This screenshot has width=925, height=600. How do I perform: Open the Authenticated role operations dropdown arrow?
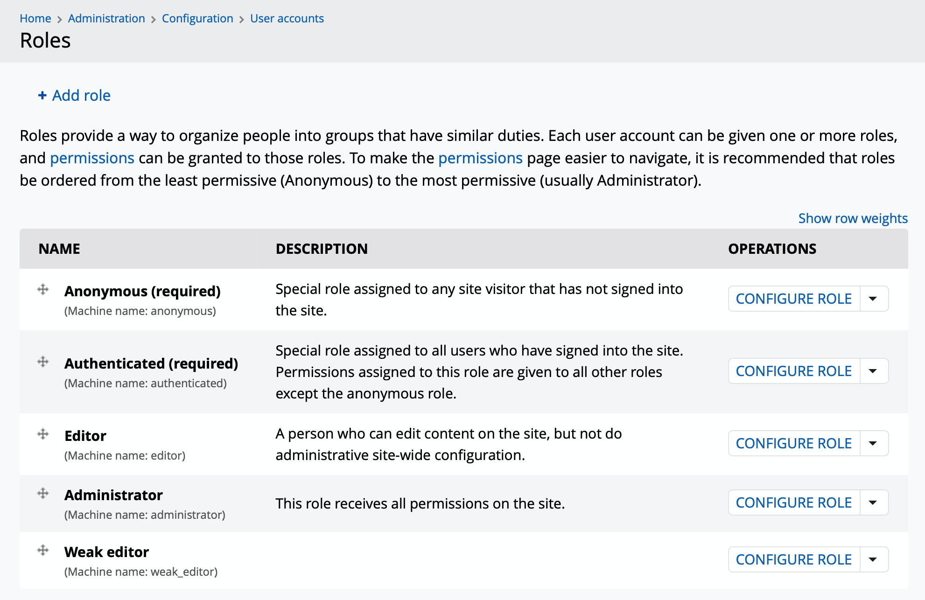873,371
